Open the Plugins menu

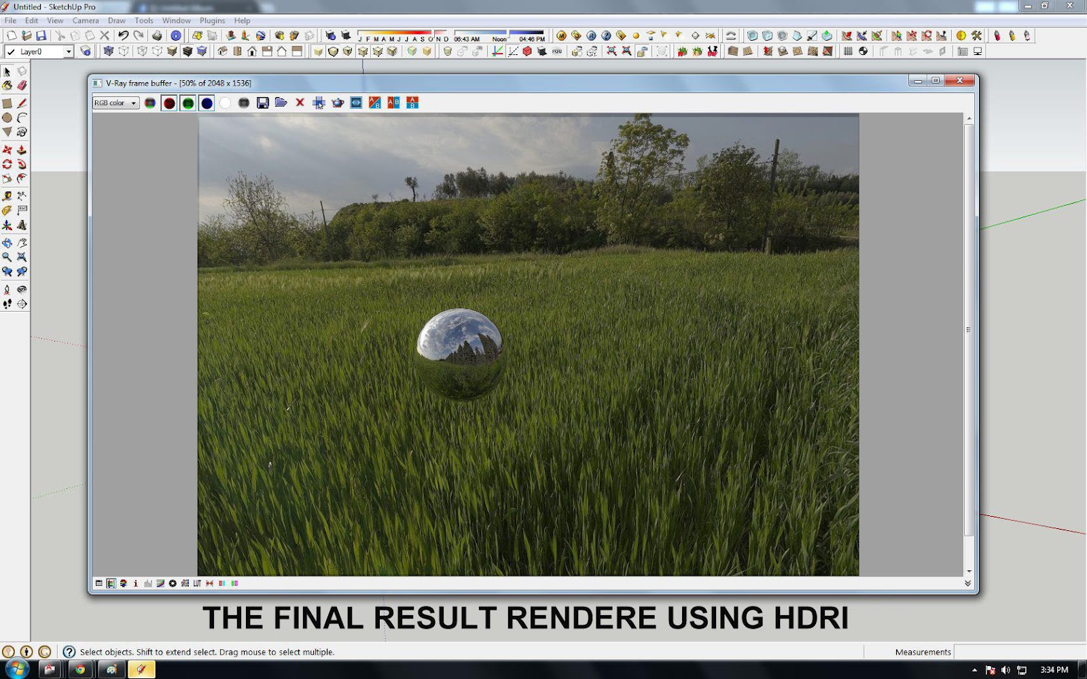(x=212, y=20)
